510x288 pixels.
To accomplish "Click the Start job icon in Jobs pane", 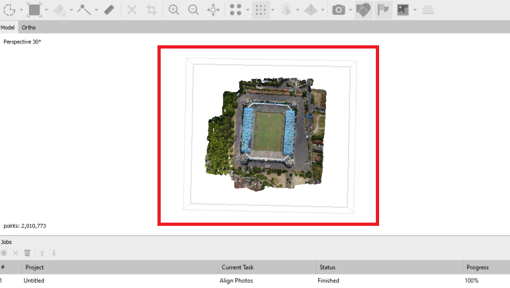I will tap(4, 253).
